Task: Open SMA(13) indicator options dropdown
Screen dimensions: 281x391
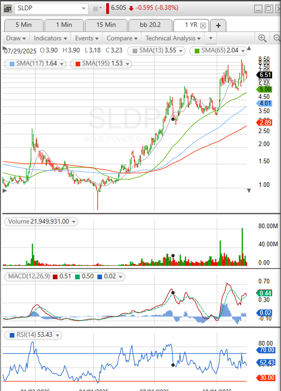Action: tap(181, 51)
